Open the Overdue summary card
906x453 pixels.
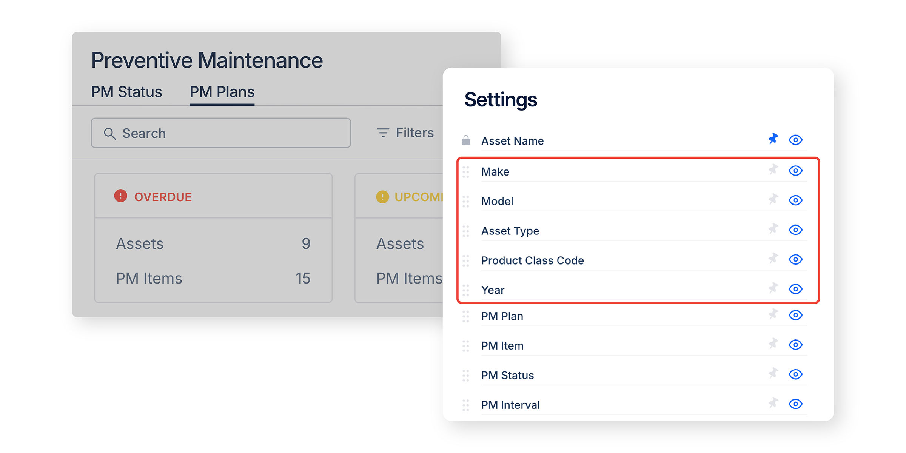pos(213,238)
